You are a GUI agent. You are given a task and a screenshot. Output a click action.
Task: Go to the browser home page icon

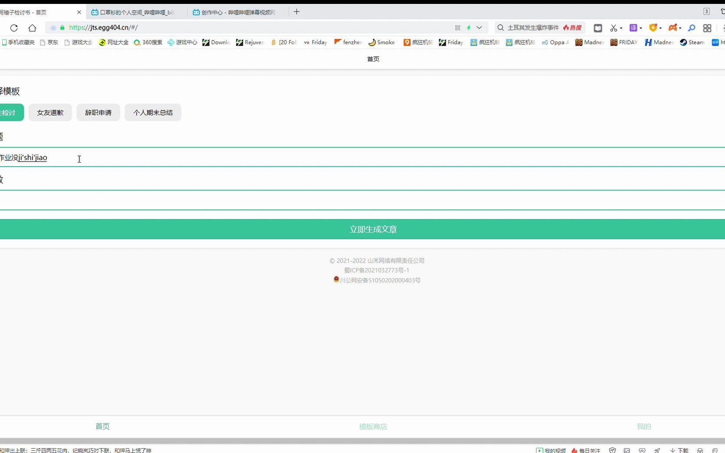point(32,28)
